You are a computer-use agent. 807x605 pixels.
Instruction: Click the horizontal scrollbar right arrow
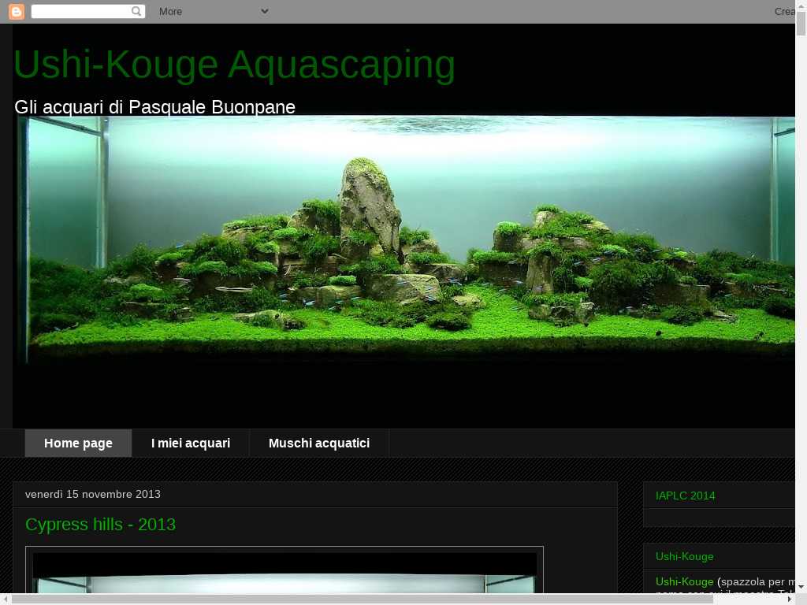790,599
